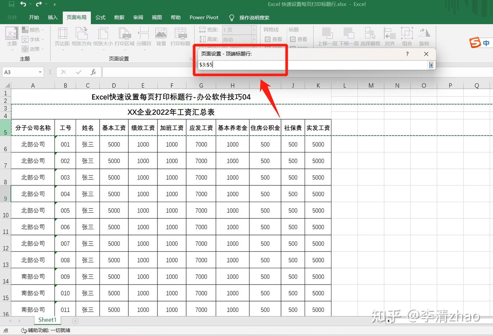Click the Save icon in quick access toolbar
This screenshot has height=336, width=493.
(11, 4)
